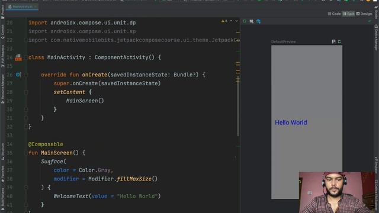
Task: Switch editor to Code view
Action: click(x=334, y=14)
